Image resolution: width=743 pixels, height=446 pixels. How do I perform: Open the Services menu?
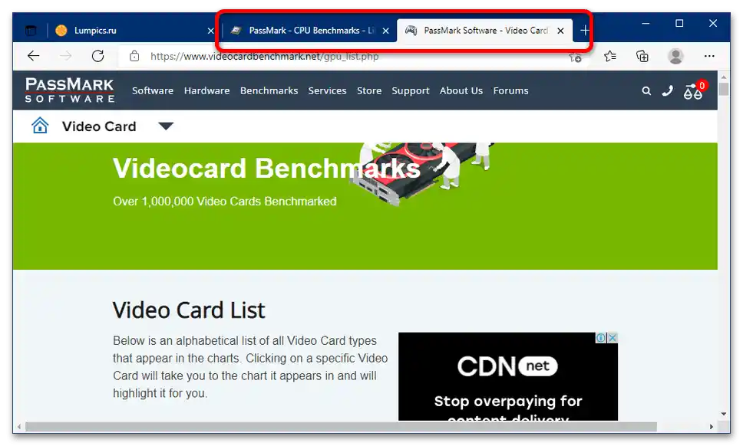328,90
